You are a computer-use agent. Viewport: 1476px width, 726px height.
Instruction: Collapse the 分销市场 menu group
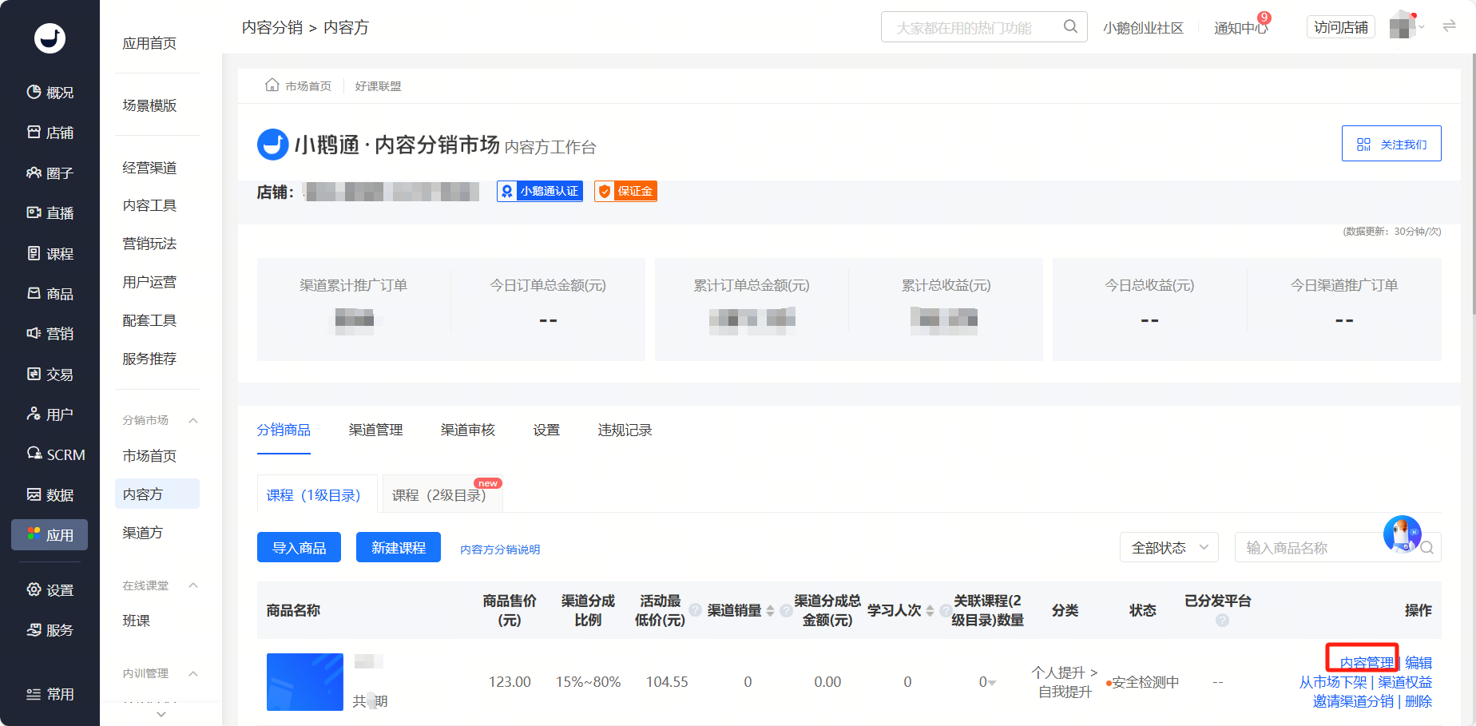(193, 421)
